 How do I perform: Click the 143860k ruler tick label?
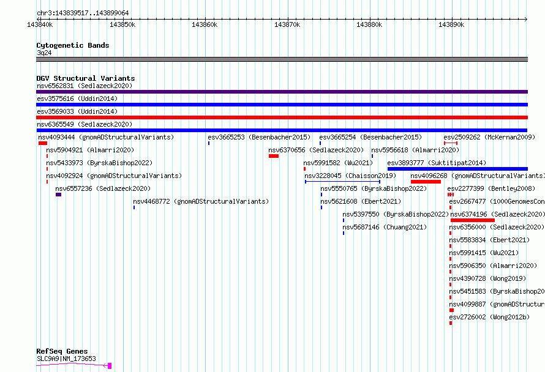[x=205, y=24]
